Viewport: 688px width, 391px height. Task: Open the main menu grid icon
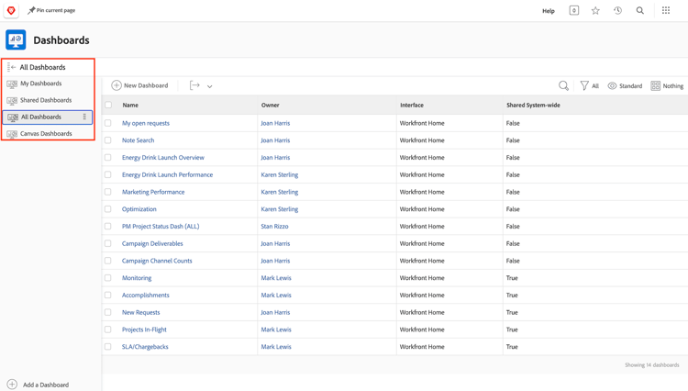(666, 11)
